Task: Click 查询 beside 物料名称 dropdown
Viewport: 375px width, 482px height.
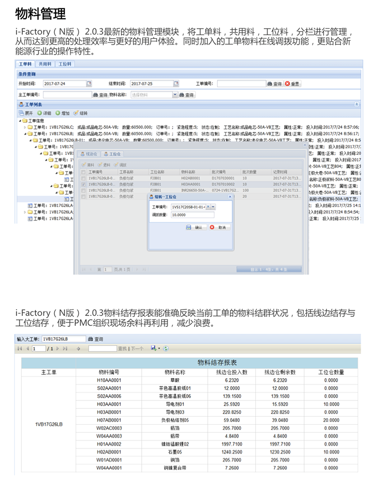Action: pos(186,95)
